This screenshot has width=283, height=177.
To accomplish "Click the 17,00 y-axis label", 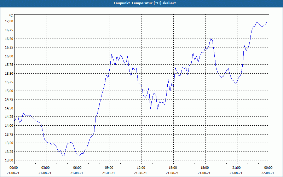I will pyautogui.click(x=9, y=21).
